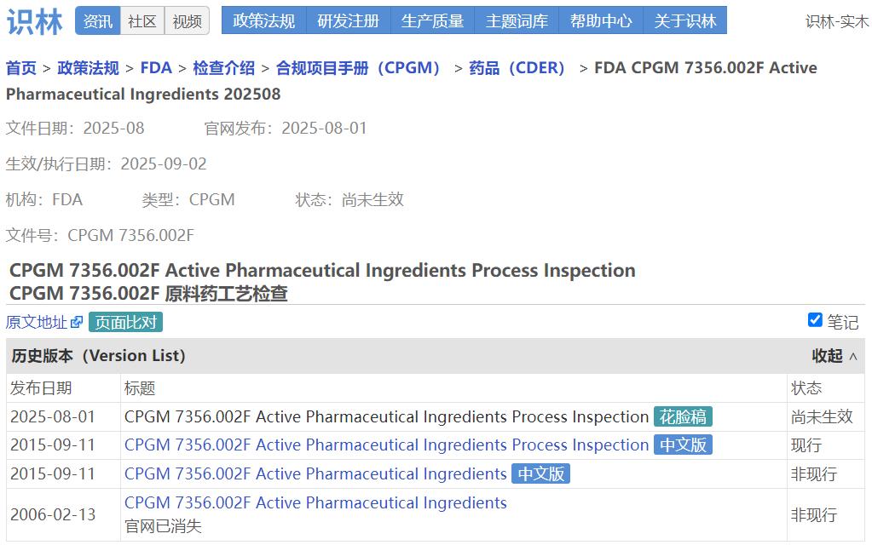The width and height of the screenshot is (872, 545).
Task: Open the 帮助中心 menu
Action: pyautogui.click(x=601, y=21)
